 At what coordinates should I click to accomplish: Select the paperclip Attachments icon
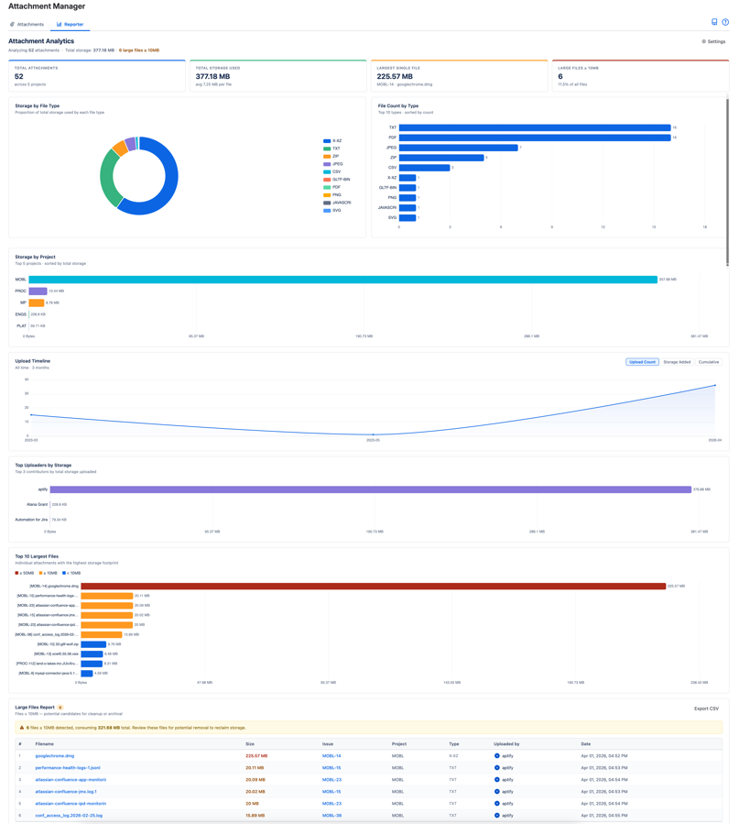pos(12,25)
